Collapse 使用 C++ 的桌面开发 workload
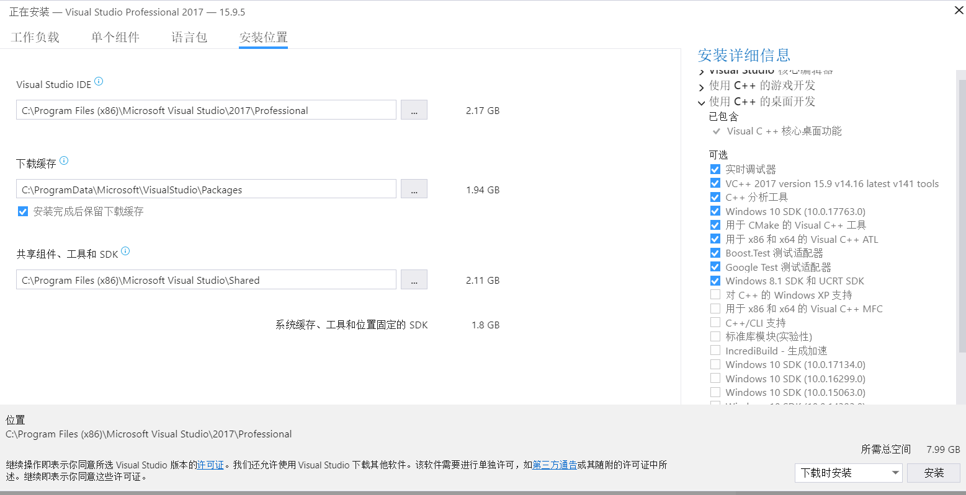966x495 pixels. (x=702, y=103)
